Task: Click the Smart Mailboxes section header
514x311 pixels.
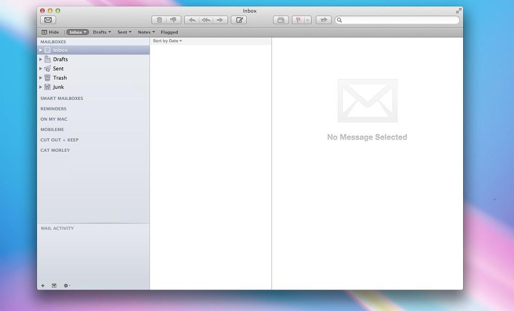Action: pos(62,98)
